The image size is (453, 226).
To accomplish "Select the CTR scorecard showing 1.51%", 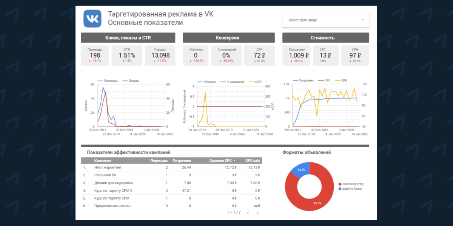I will (x=127, y=55).
